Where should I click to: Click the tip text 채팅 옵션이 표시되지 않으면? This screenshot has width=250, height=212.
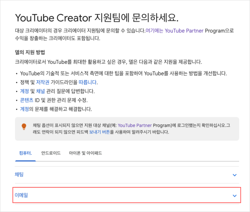click(131, 129)
